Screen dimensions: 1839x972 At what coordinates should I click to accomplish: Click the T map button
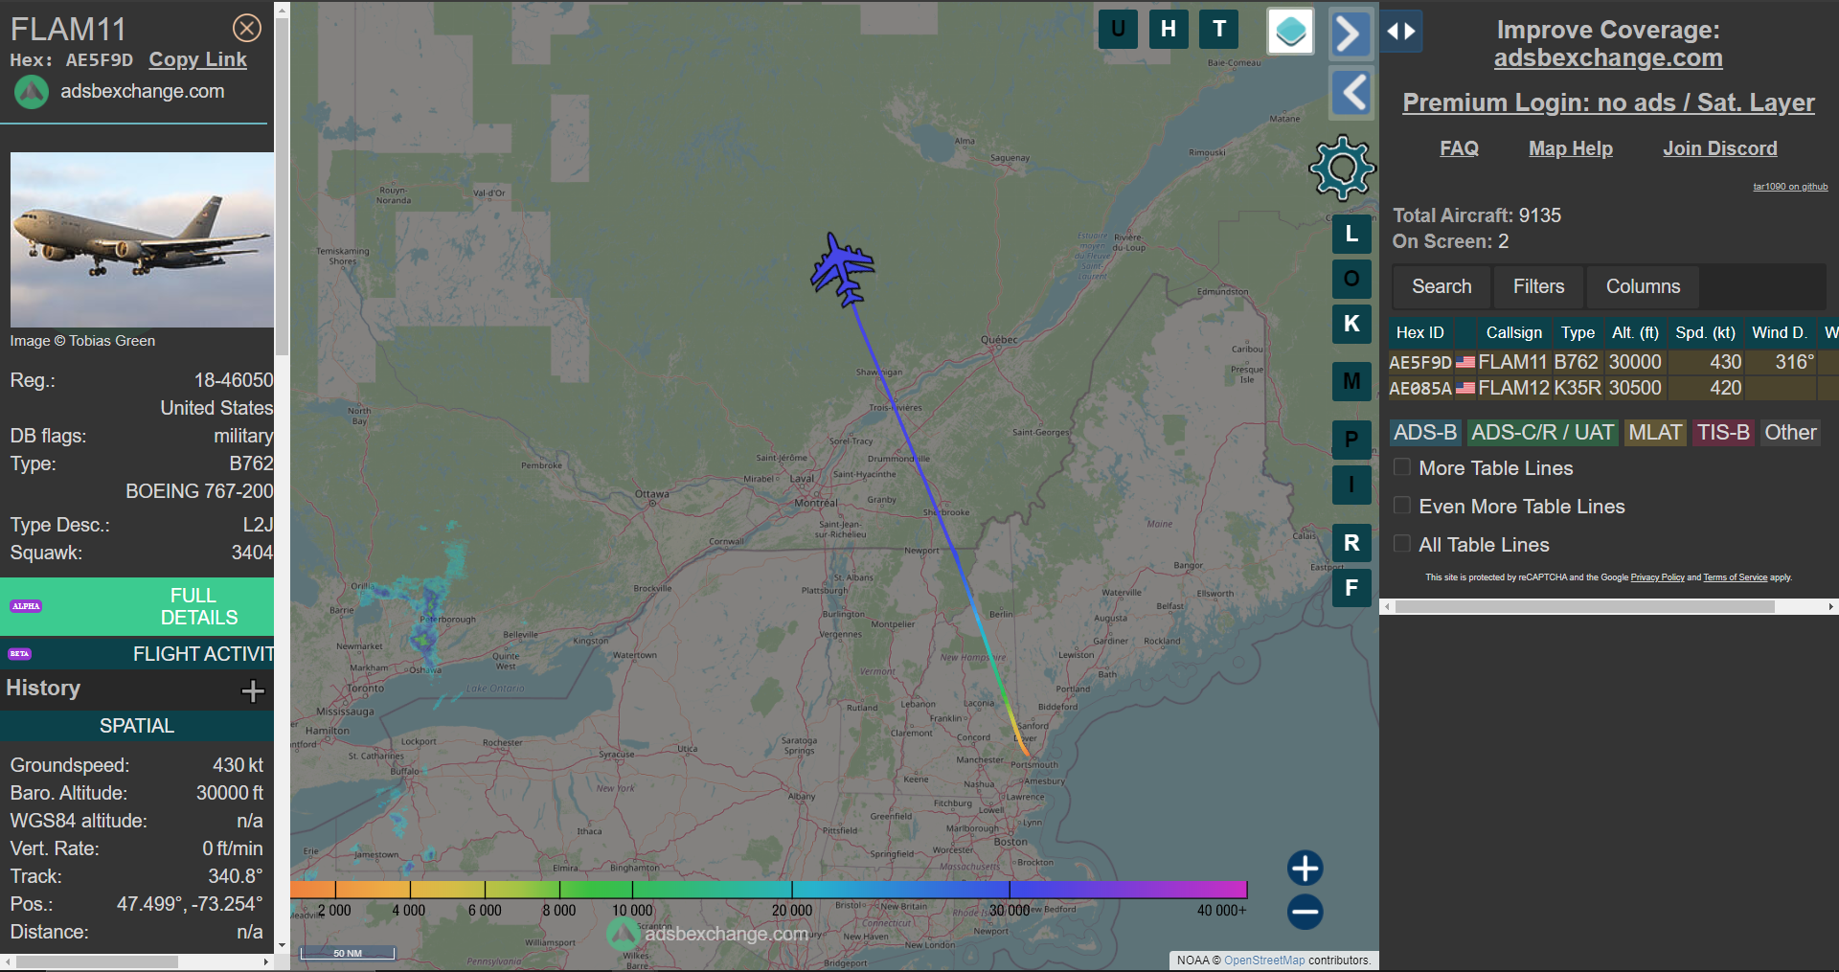(x=1219, y=29)
